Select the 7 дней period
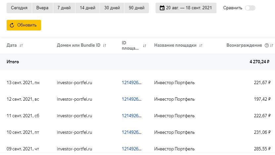The width and height of the screenshot is (275, 155). (64, 8)
